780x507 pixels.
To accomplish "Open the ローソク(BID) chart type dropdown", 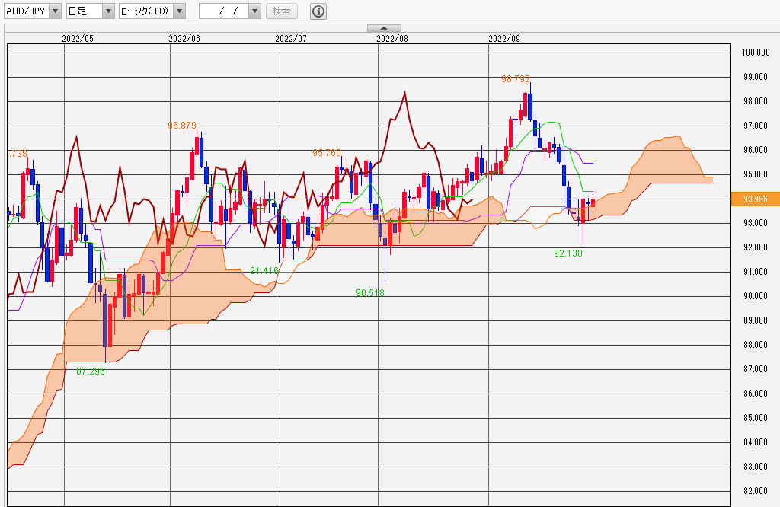I will pos(152,11).
